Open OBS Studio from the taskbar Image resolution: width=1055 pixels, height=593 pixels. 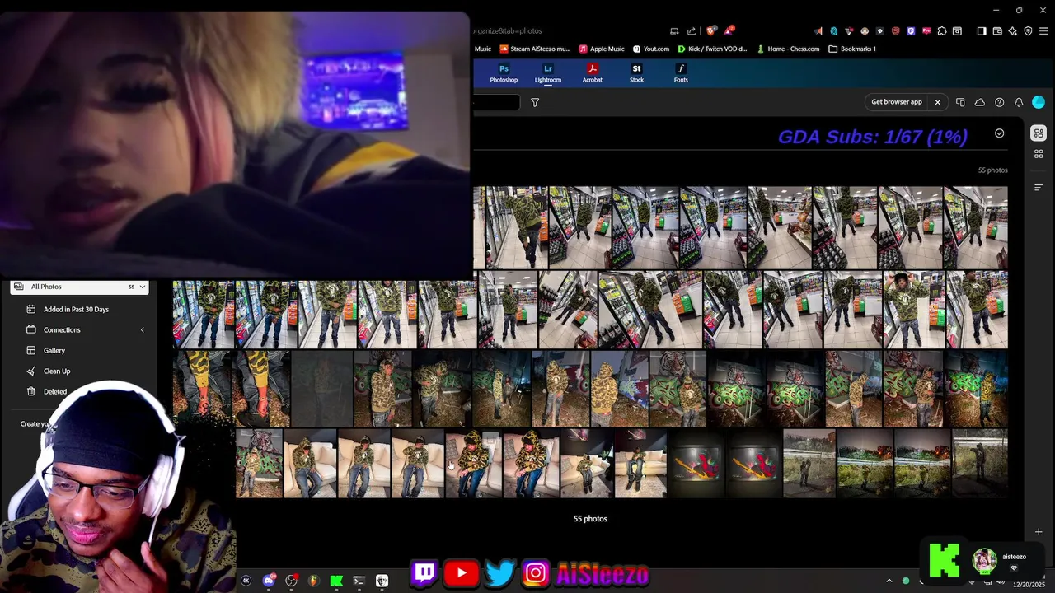click(x=291, y=581)
